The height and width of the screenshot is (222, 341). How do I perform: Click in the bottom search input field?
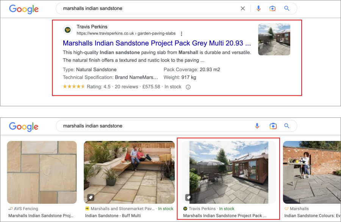[152, 126]
